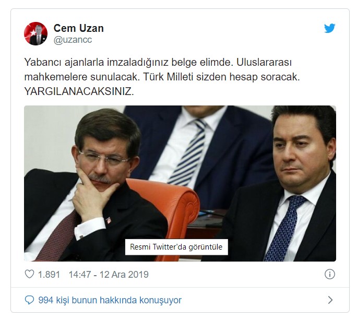
Task: Visit the @uzancc handle link
Action: point(73,40)
